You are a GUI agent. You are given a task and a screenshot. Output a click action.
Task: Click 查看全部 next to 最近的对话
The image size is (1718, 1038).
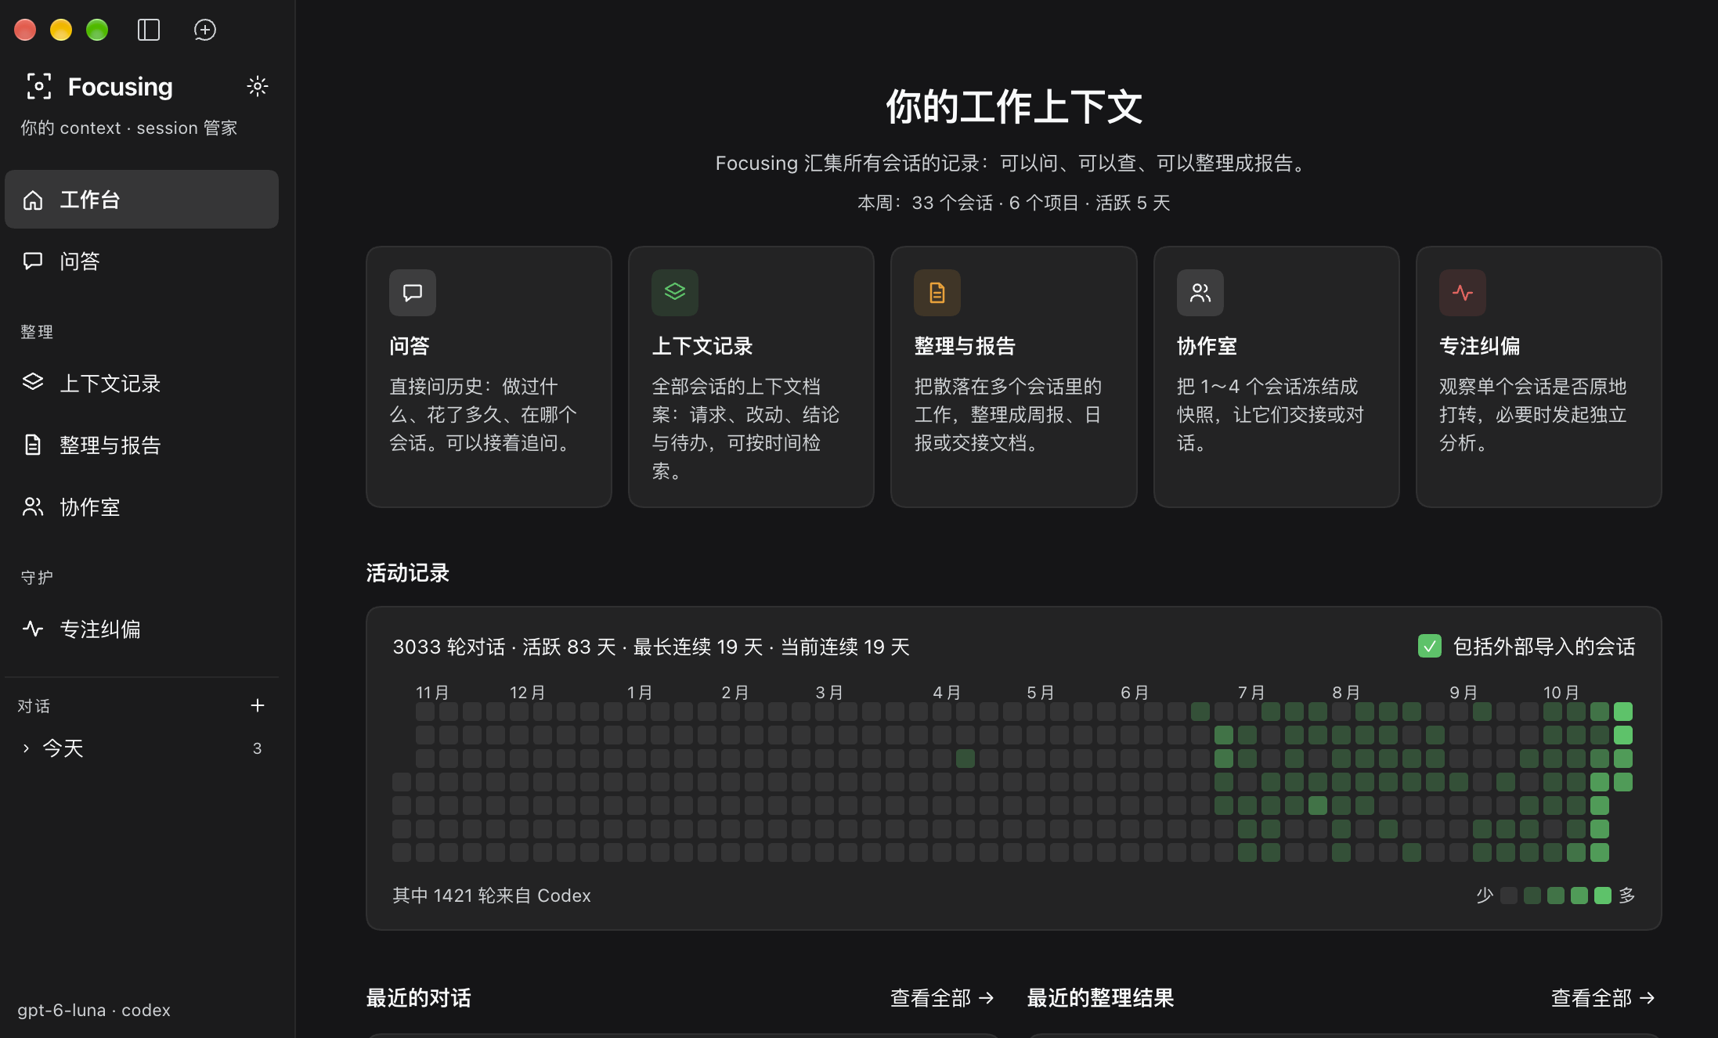tap(943, 998)
